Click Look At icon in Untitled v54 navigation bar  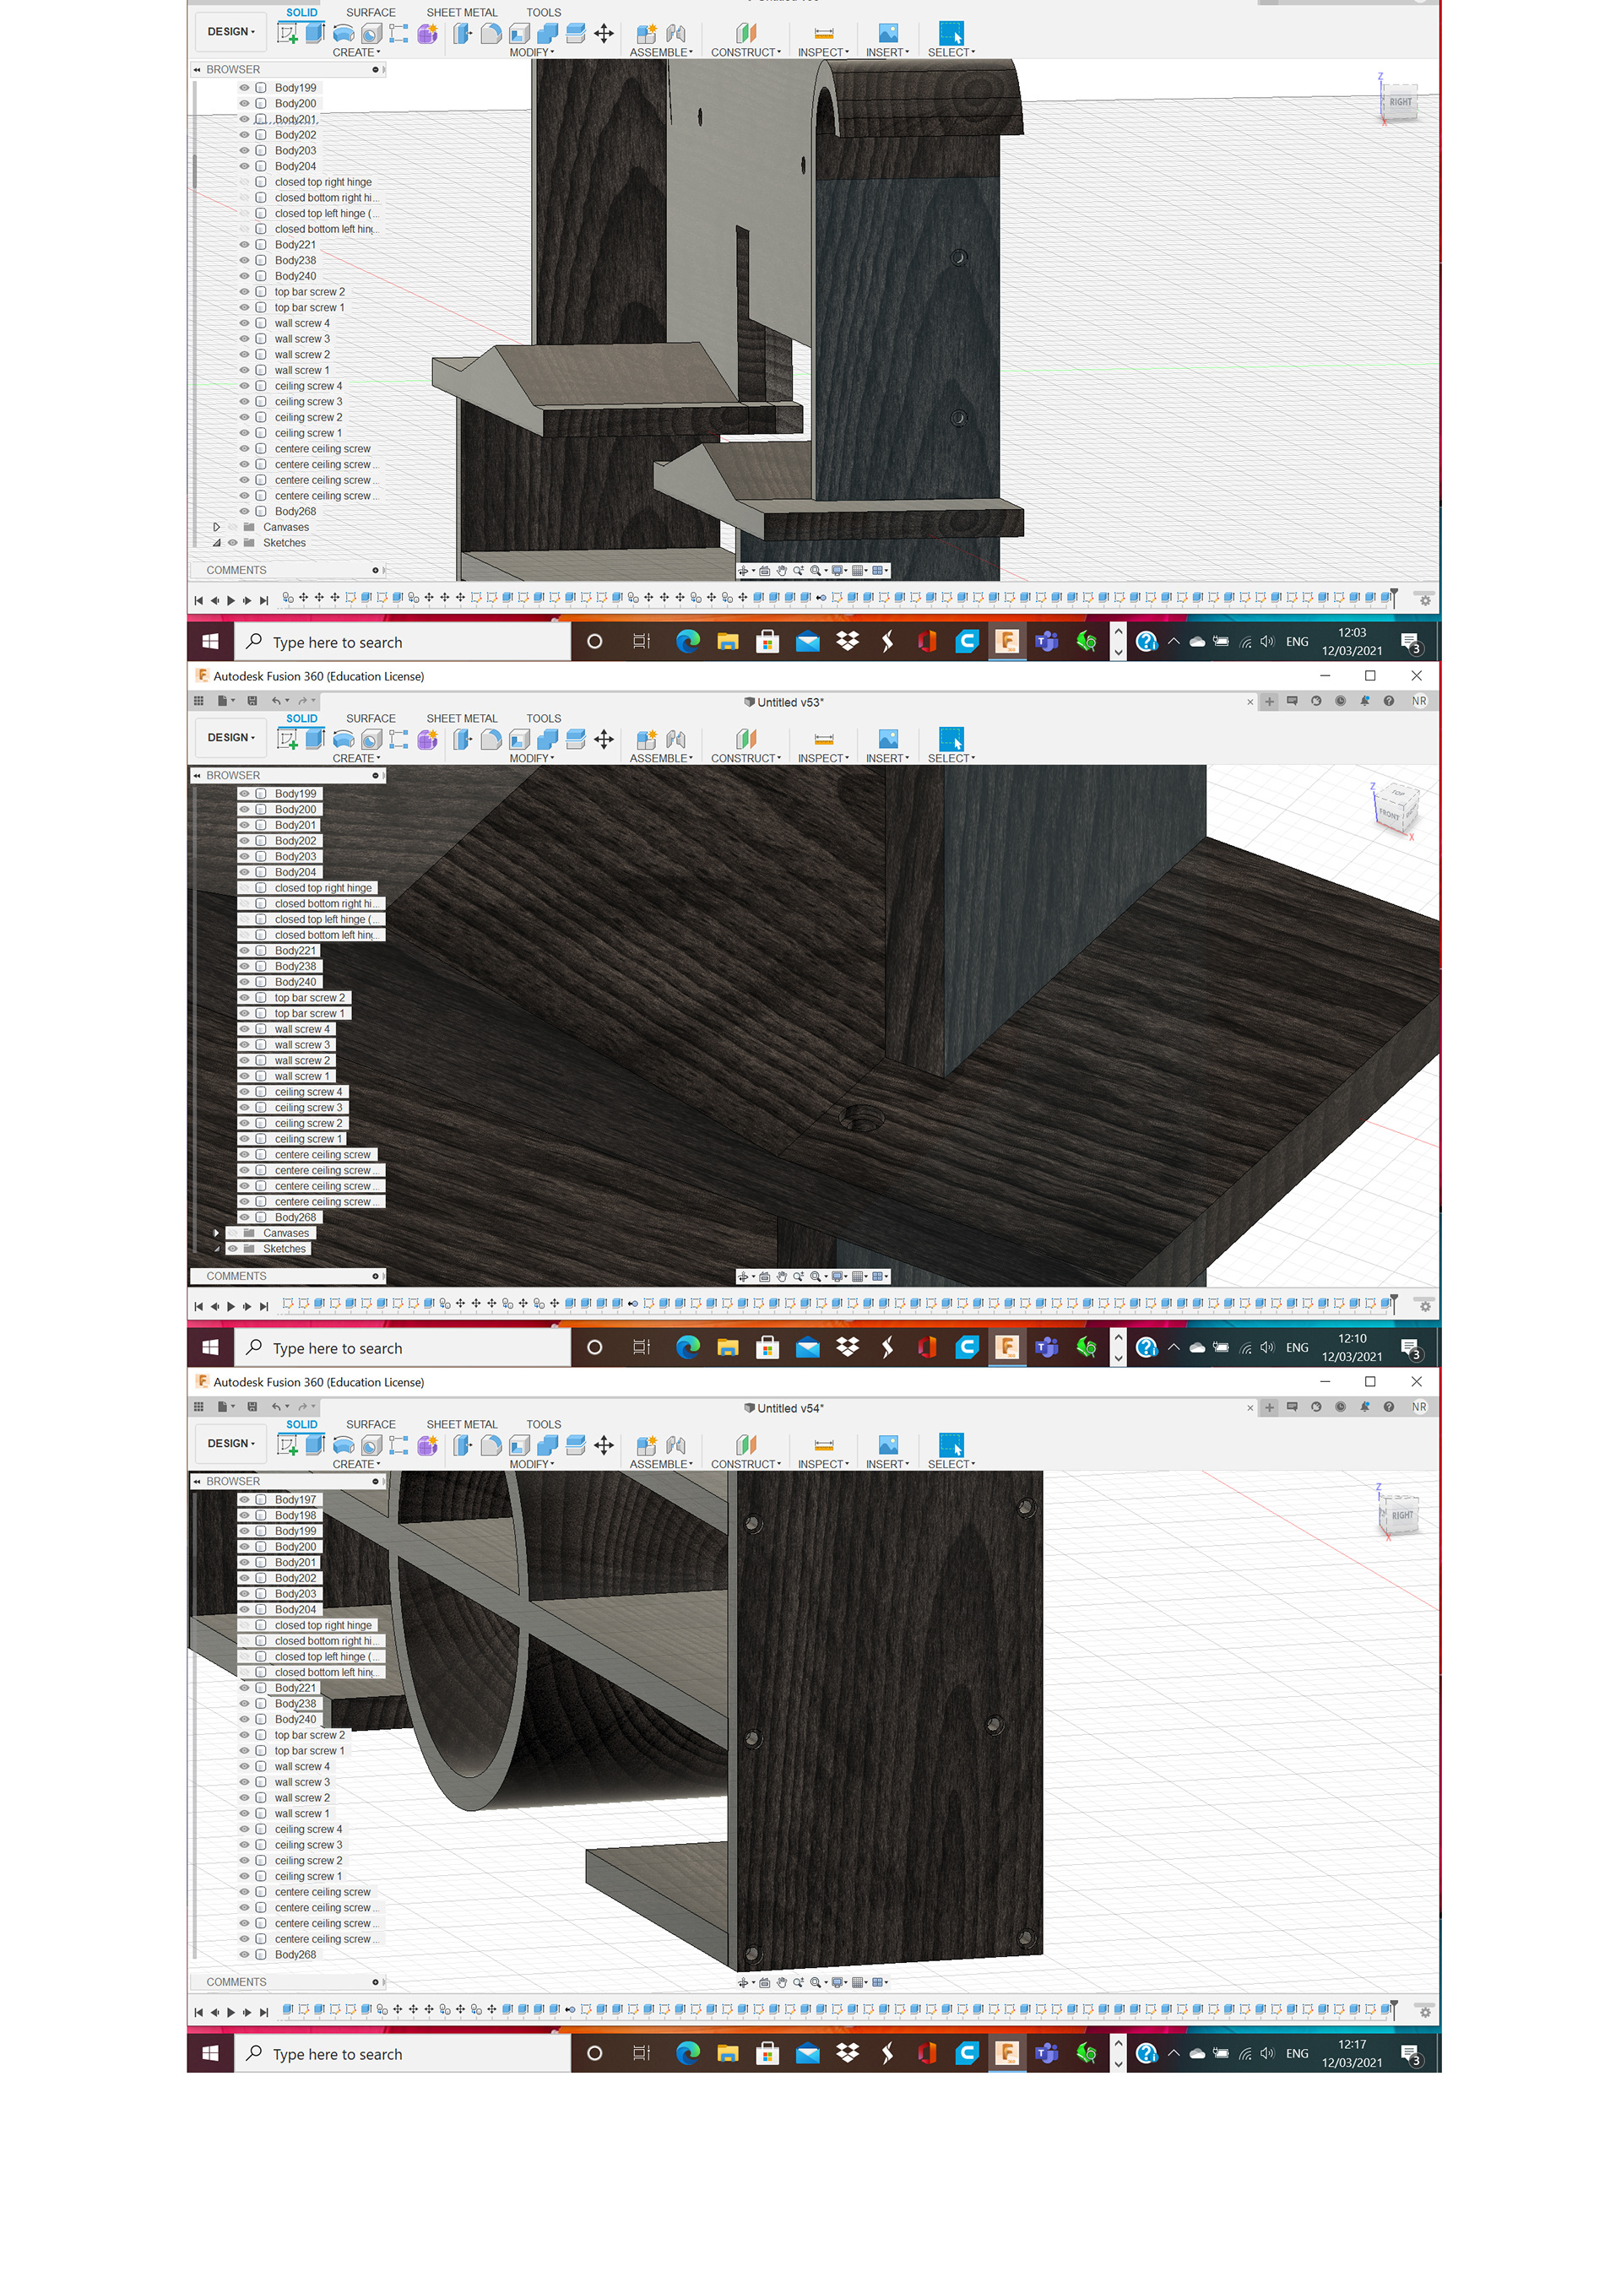click(764, 1982)
